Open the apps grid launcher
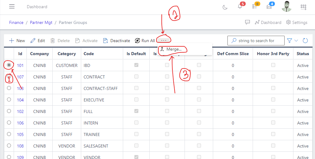 303,7
